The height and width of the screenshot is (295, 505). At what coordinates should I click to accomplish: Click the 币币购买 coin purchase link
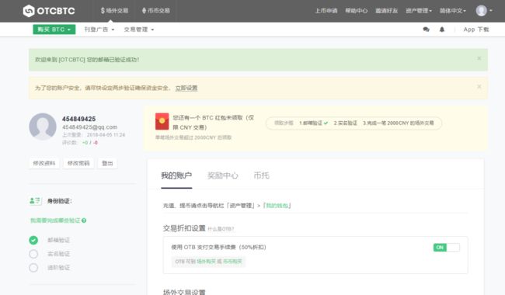tap(232, 261)
